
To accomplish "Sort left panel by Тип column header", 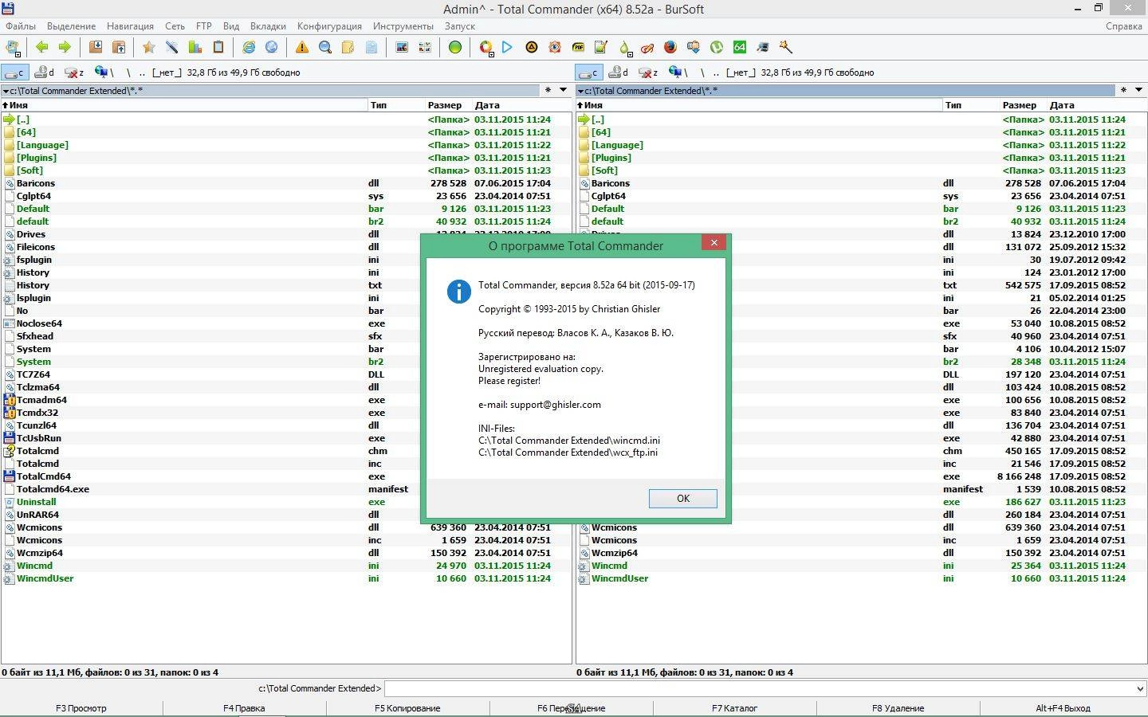I will pos(395,105).
